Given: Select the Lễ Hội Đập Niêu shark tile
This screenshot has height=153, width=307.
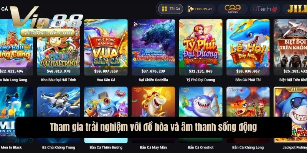Looking at the screenshot, I should click(248, 47).
